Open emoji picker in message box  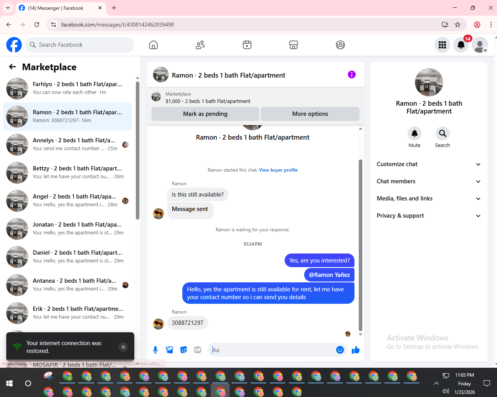(340, 350)
